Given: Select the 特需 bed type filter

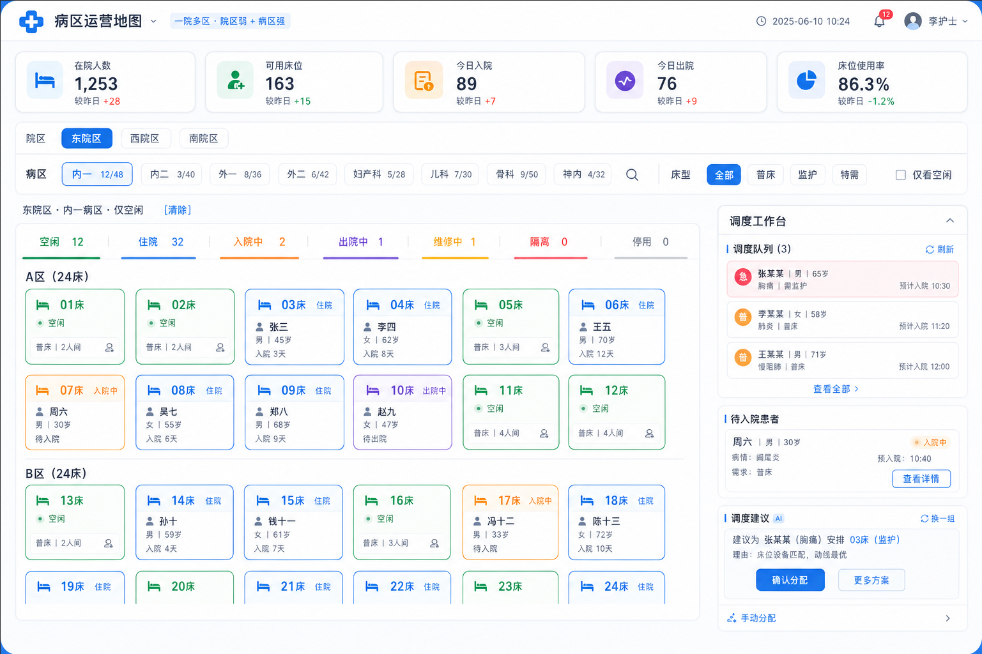Looking at the screenshot, I should (x=849, y=175).
